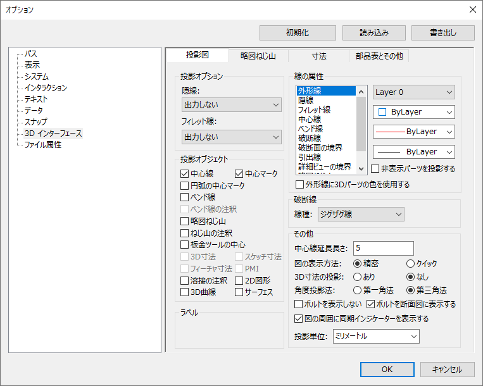Screen dimensions: 483x386
Task: Select 表示 in the options tree
Action: [32, 65]
